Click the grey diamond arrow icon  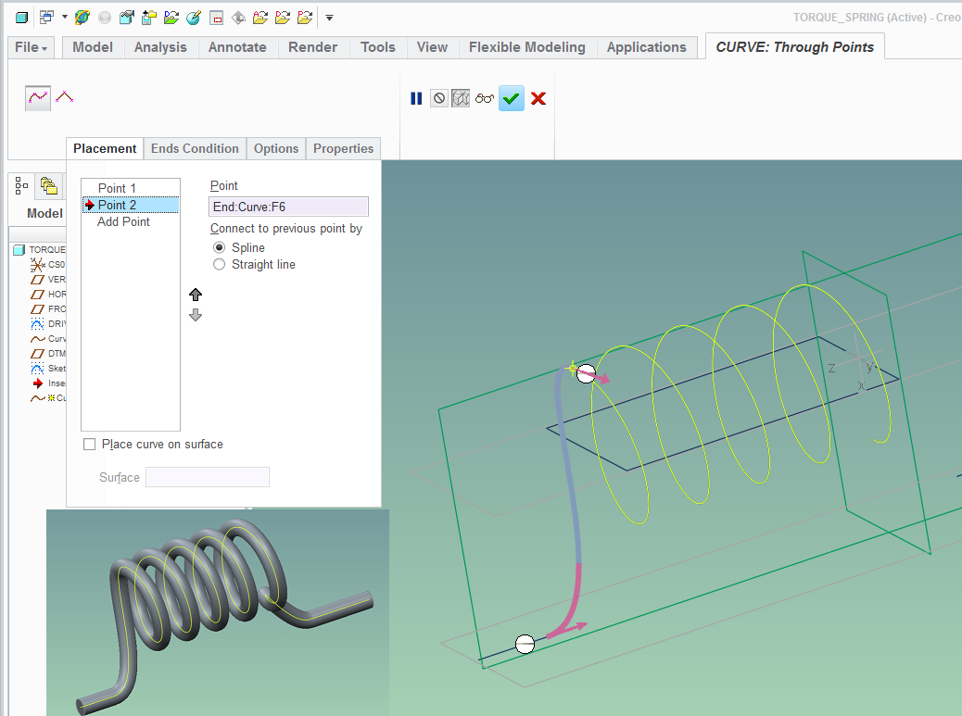239,18
